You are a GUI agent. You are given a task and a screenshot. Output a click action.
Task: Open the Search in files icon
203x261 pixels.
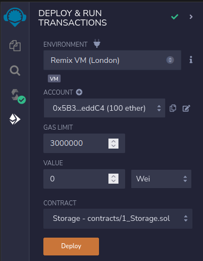[15, 71]
